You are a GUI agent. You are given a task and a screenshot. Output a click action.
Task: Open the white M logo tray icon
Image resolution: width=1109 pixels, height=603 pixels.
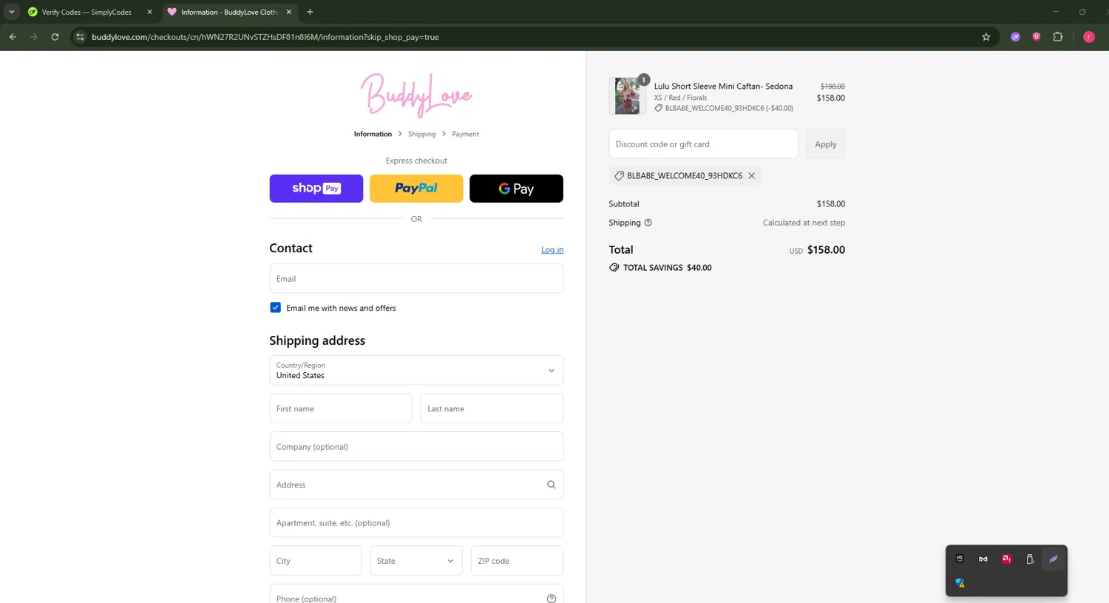983,559
